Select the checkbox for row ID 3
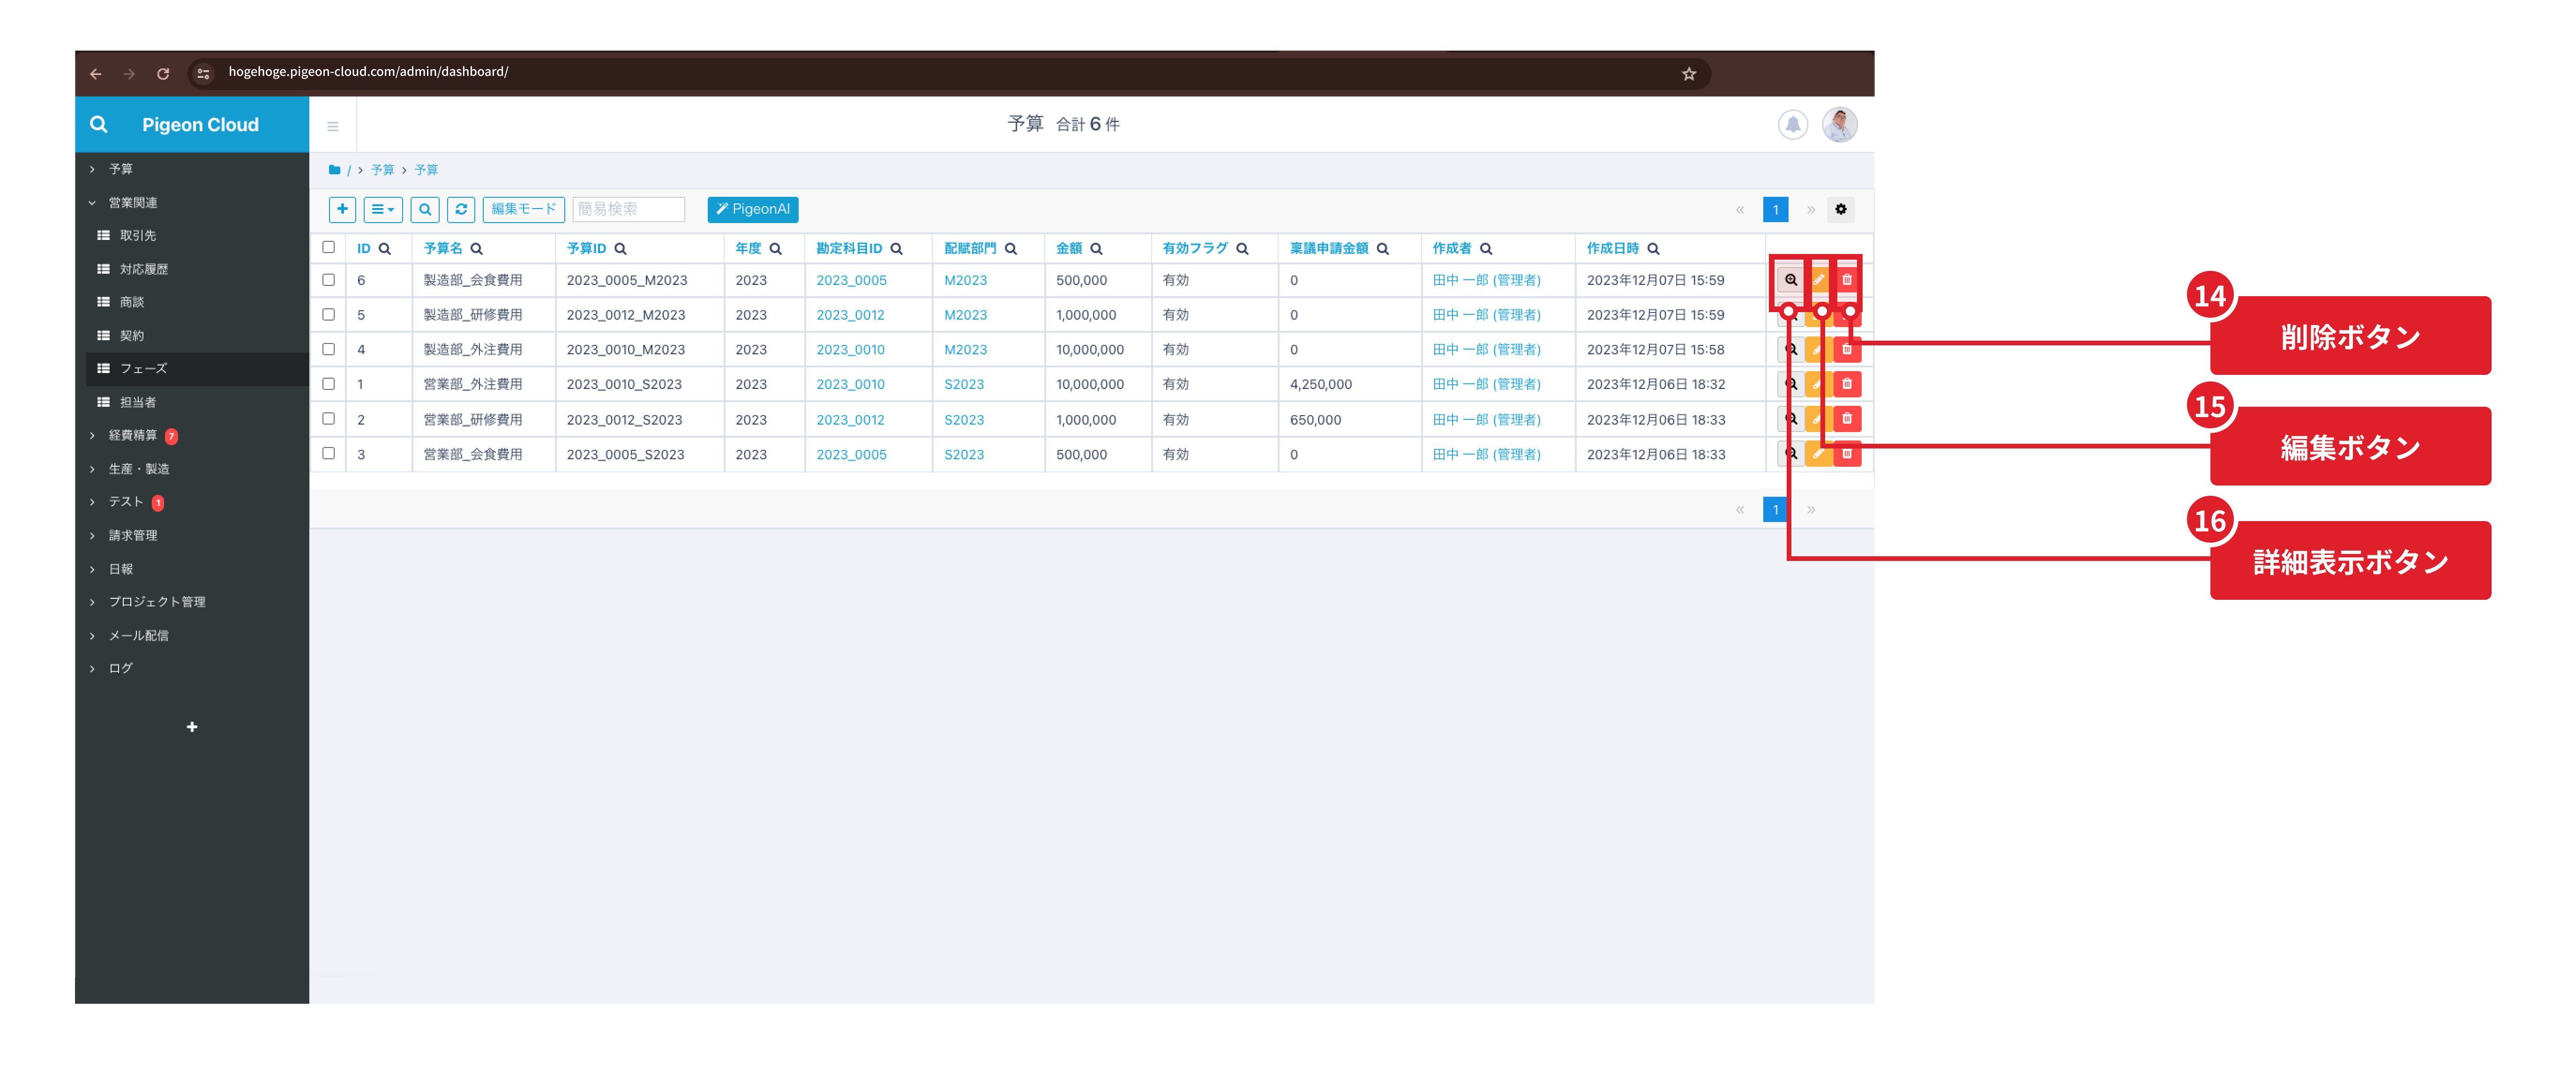 [x=328, y=454]
